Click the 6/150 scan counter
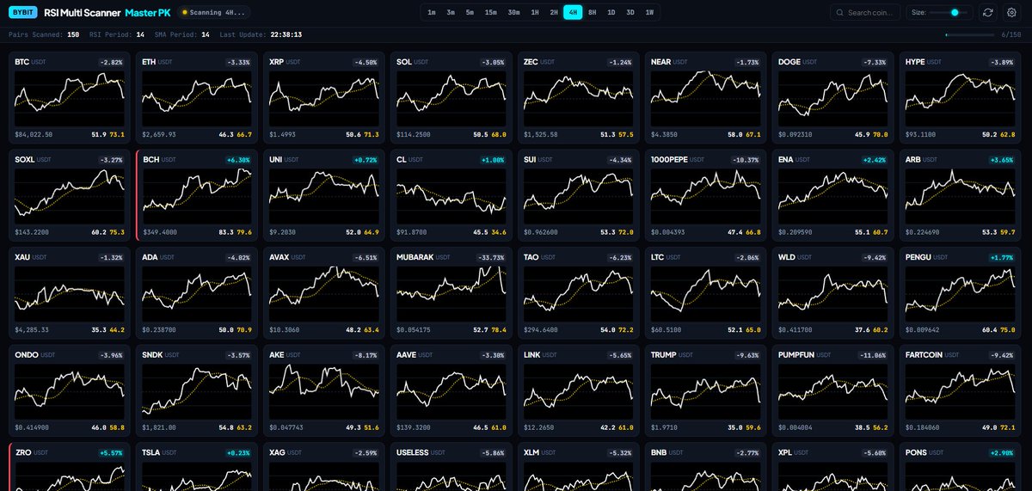Viewport: 1032px width, 491px height. [1010, 35]
